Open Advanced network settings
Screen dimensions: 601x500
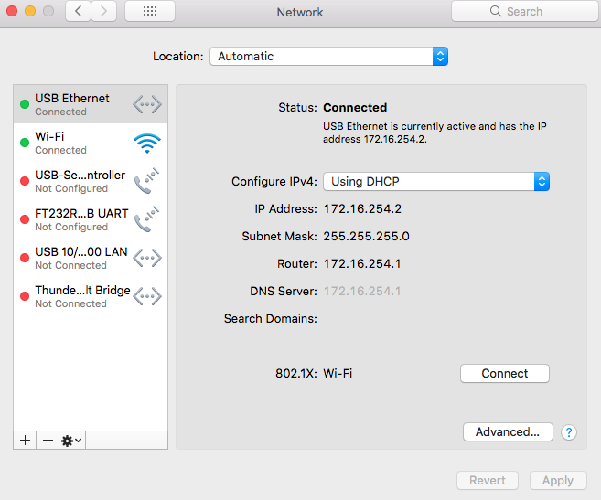[508, 432]
